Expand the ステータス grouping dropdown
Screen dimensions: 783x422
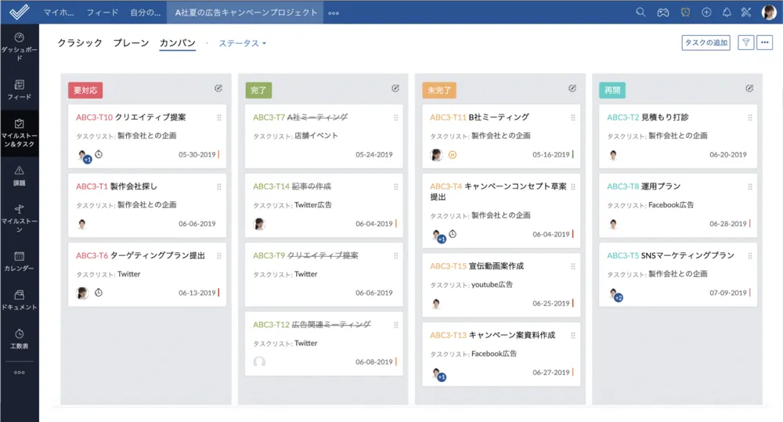242,43
